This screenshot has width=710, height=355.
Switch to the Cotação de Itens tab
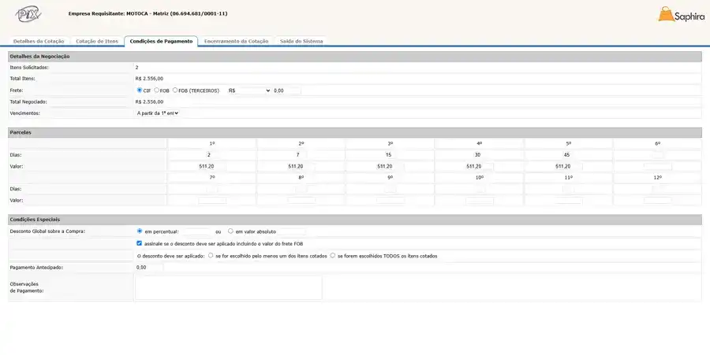click(x=97, y=41)
